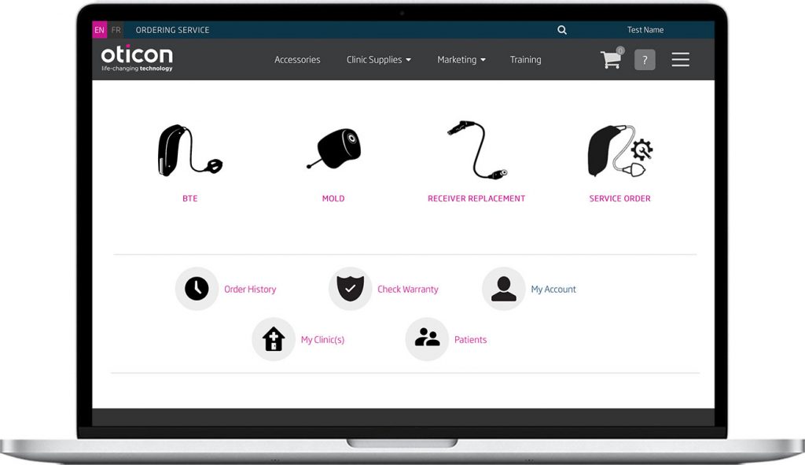805x465 pixels.
Task: Select the Mold earpiece icon
Action: [333, 149]
